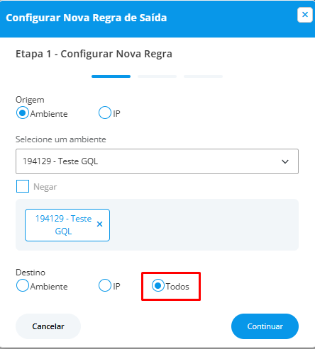The height and width of the screenshot is (349, 315).
Task: Click the Negar label text
Action: click(45, 187)
